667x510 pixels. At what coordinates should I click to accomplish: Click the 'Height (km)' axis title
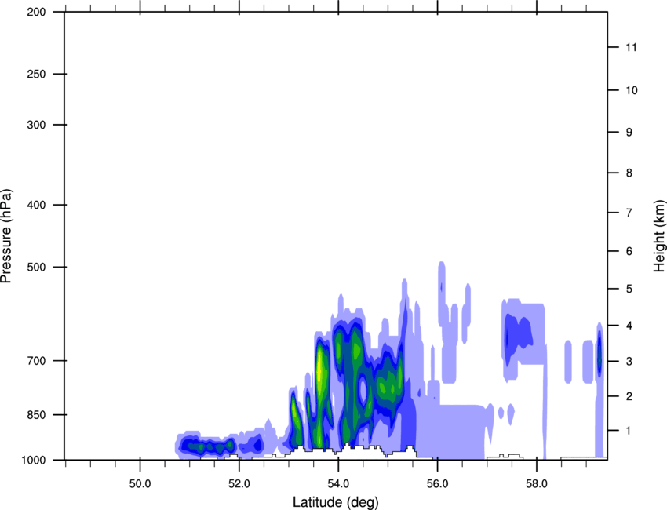659,235
